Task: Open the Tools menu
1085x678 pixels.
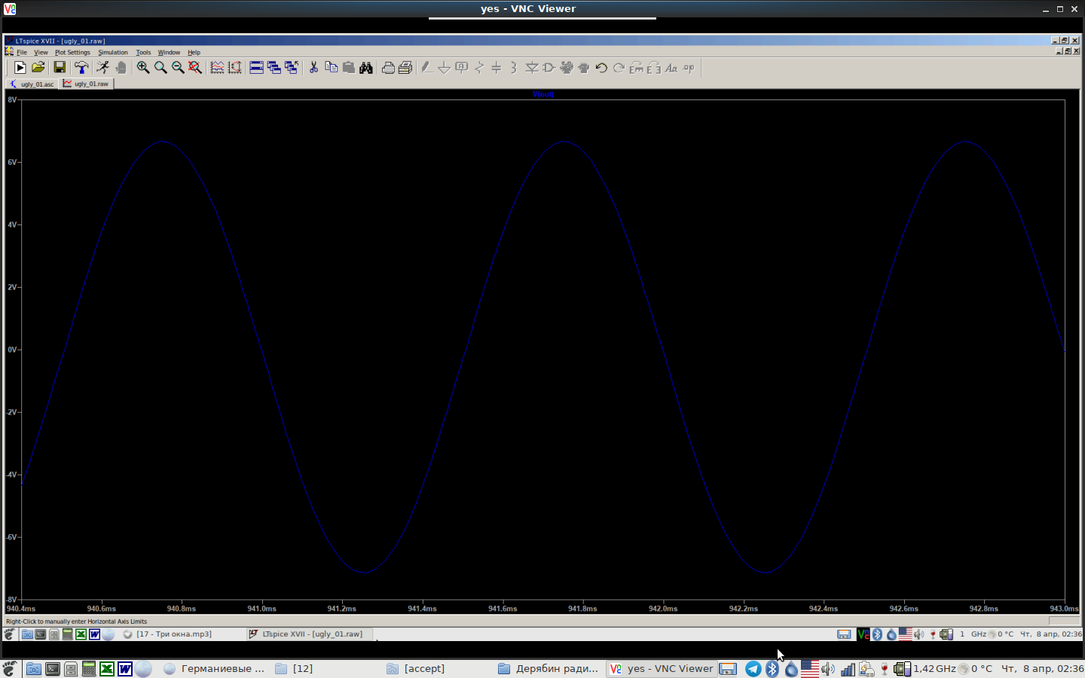Action: tap(143, 53)
